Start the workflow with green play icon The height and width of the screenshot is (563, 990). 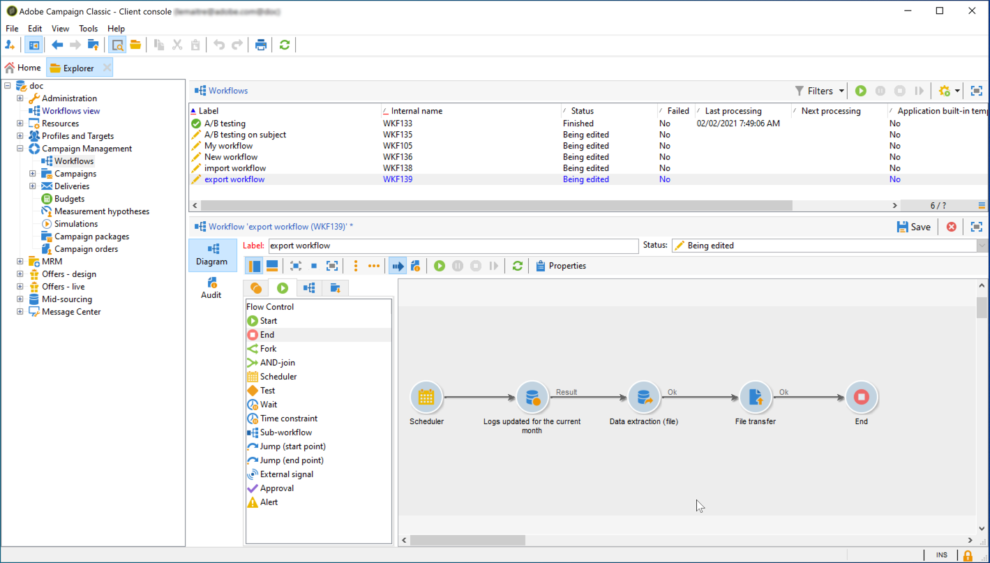point(440,266)
